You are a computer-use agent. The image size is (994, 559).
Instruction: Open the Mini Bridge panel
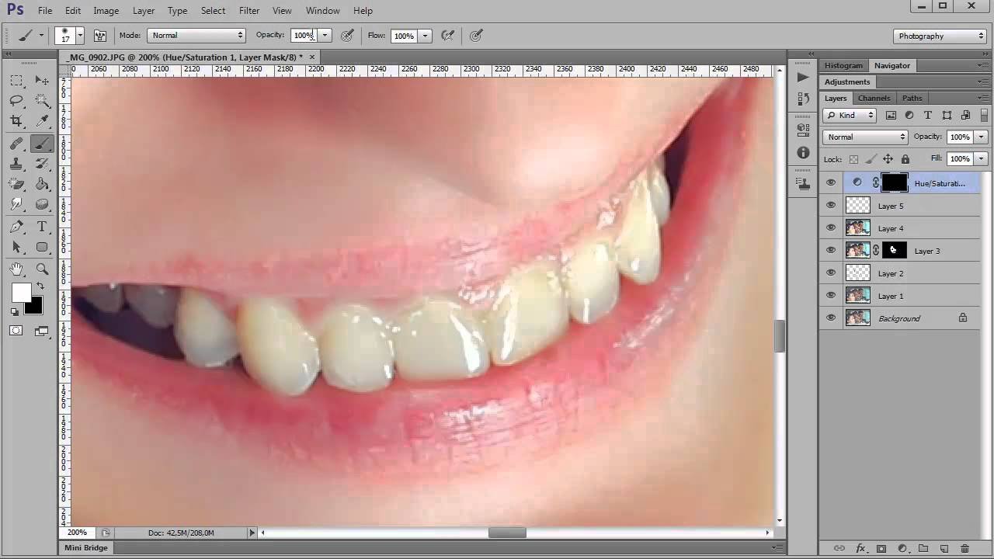coord(86,548)
